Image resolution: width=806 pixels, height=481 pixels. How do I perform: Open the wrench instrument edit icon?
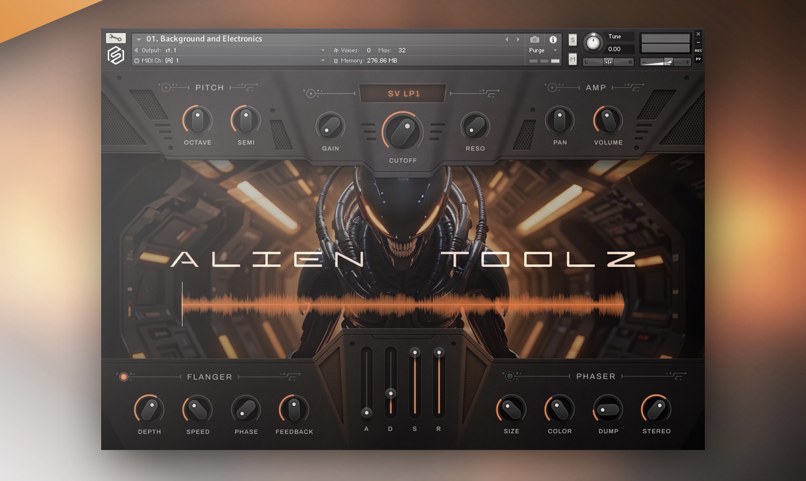116,38
